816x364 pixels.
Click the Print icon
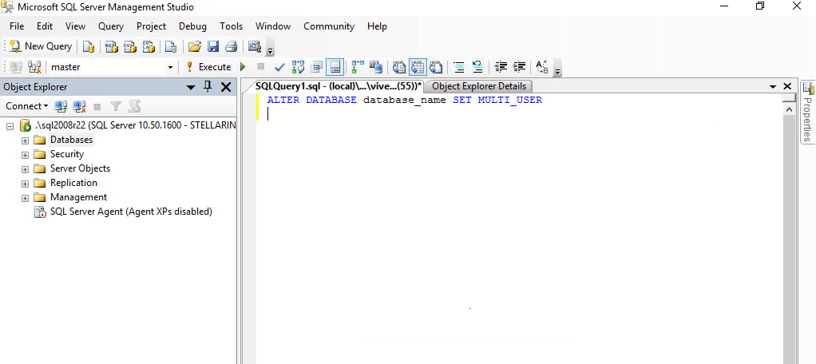click(x=231, y=46)
